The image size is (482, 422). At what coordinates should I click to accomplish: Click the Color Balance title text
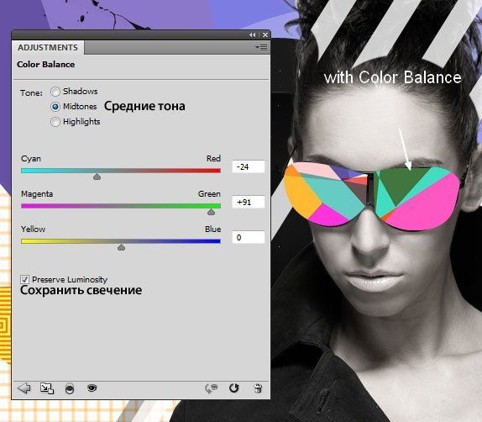coord(46,65)
